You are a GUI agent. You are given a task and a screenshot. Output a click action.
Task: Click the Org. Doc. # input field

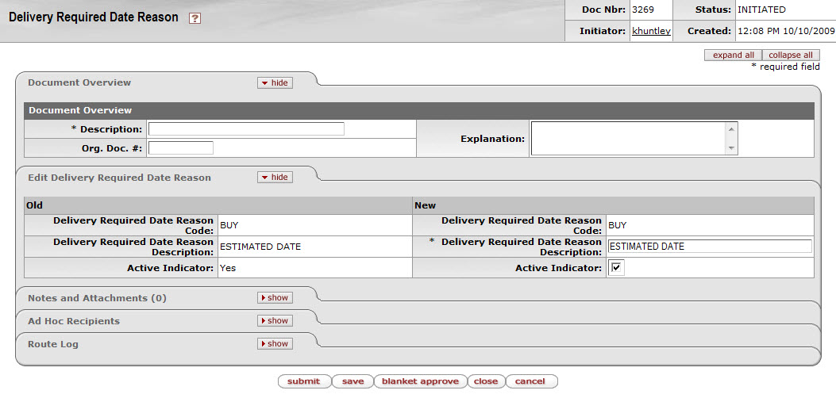[181, 147]
